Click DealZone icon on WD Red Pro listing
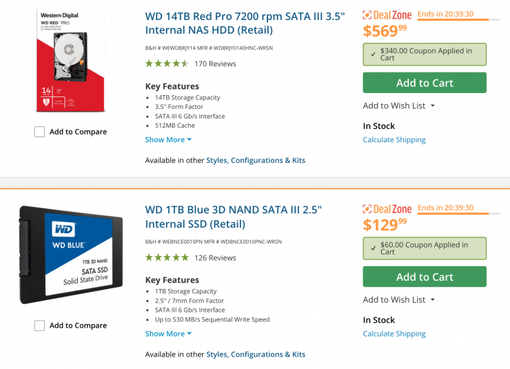Image resolution: width=510 pixels, height=369 pixels. point(368,15)
